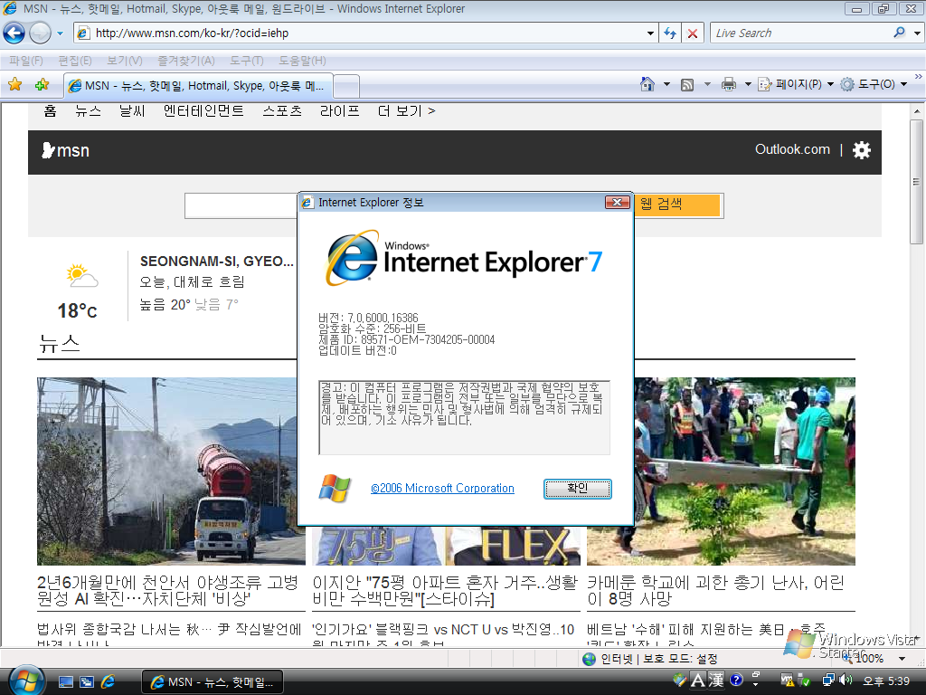Open the 카메룬 학교 총기 난사 headline
Viewport: 926px width, 695px height.
(x=716, y=590)
